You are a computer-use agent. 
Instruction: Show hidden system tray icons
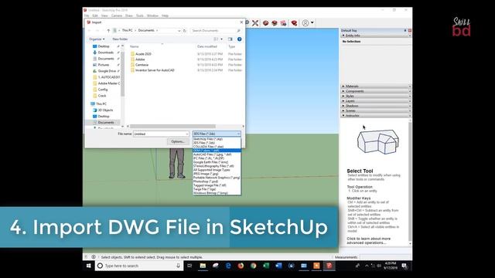tap(367, 266)
